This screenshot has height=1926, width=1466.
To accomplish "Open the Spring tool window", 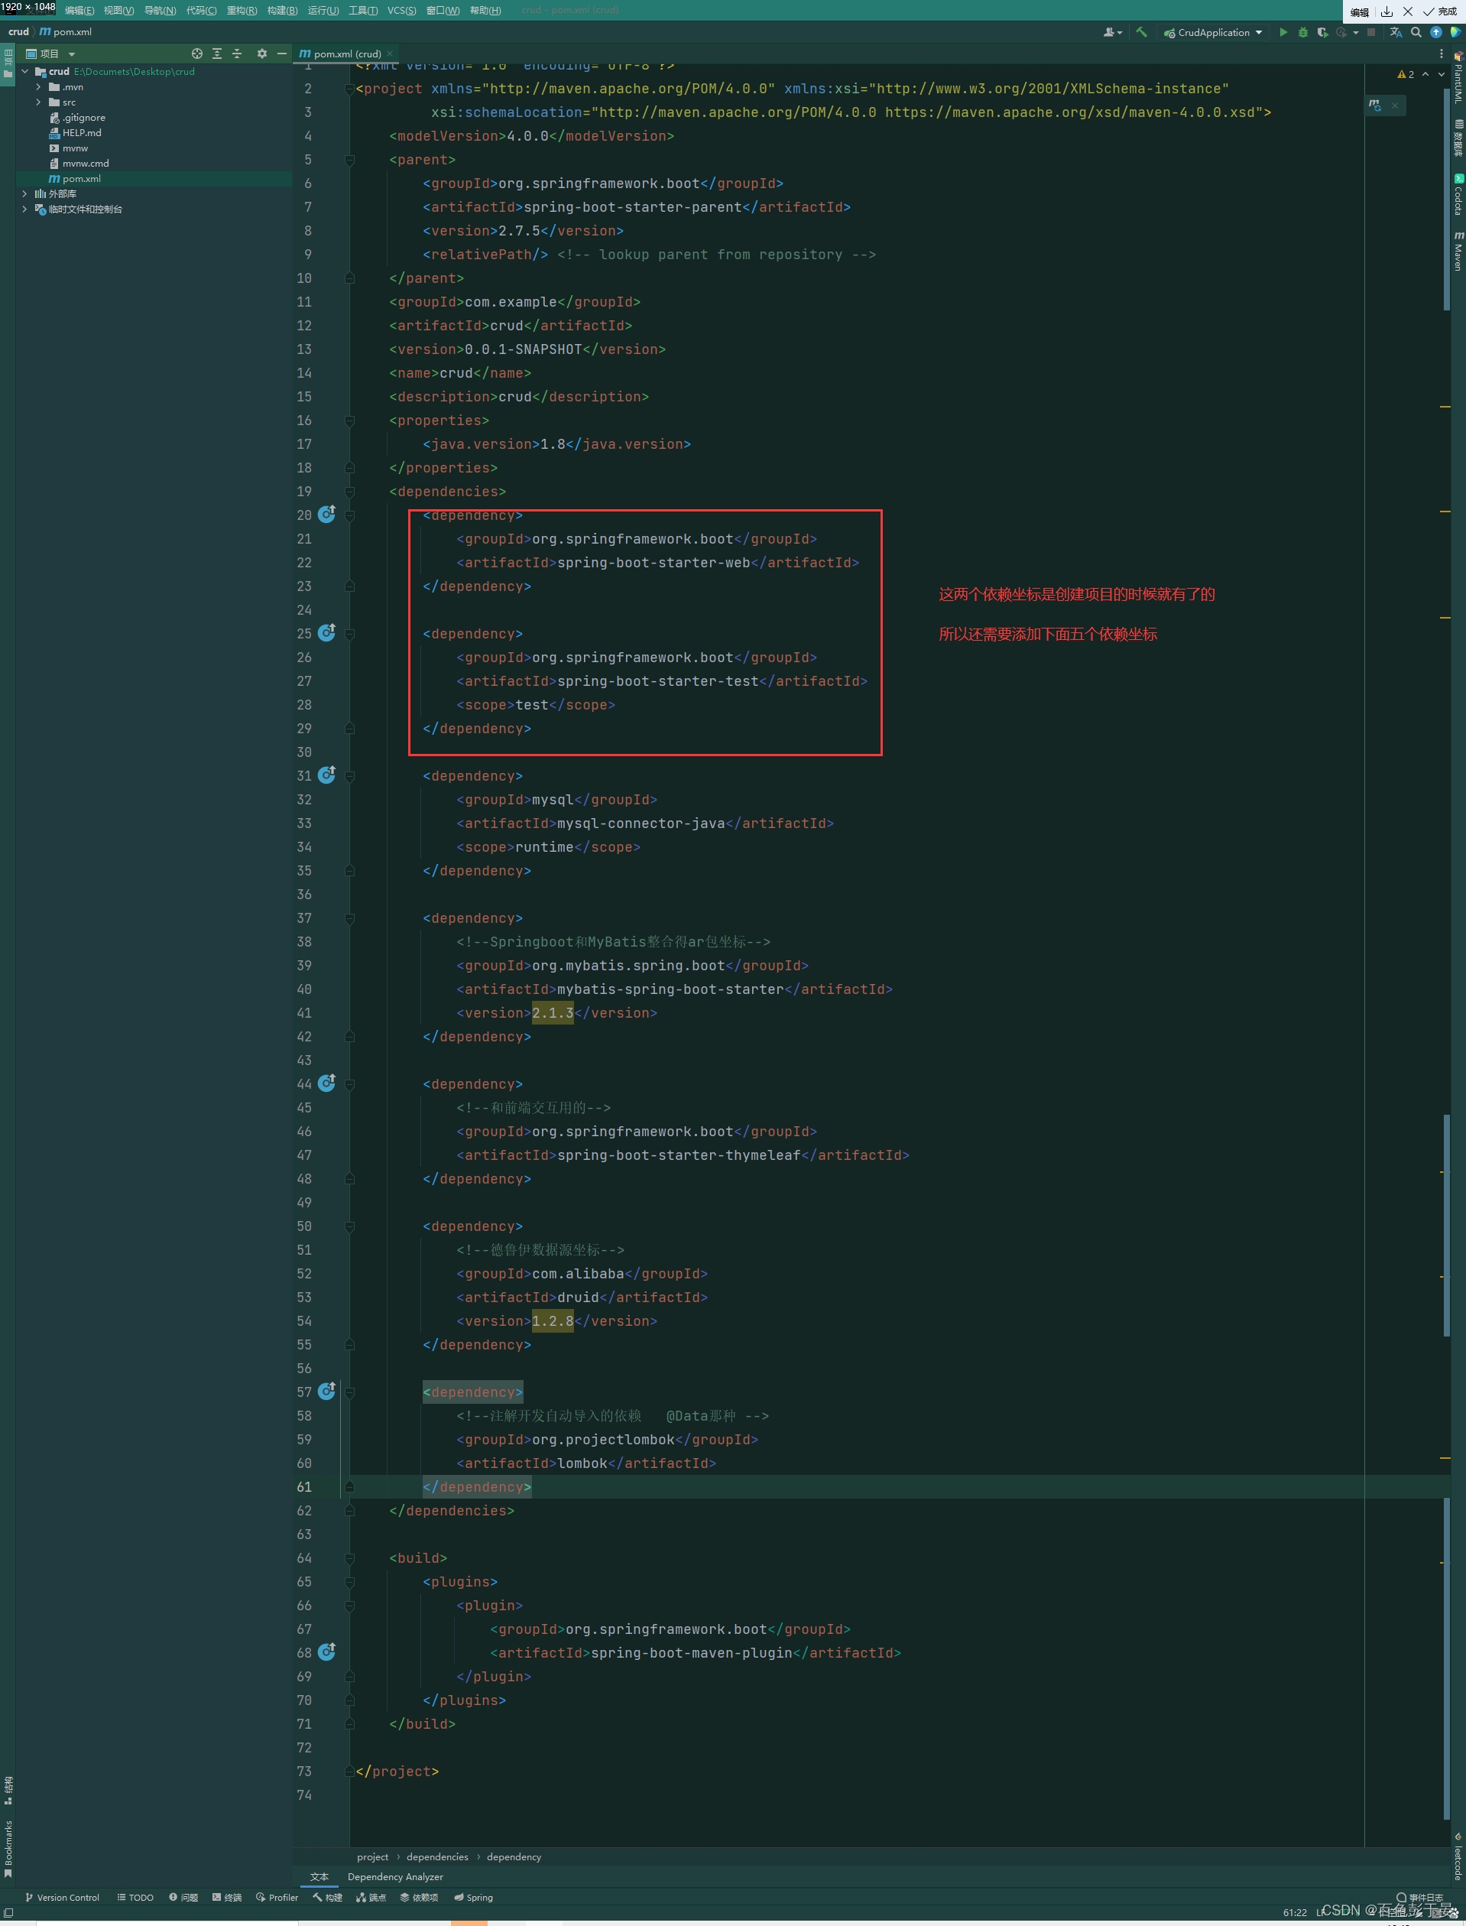I will pyautogui.click(x=474, y=1897).
